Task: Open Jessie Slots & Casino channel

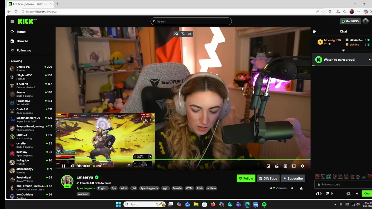Action: click(x=31, y=94)
